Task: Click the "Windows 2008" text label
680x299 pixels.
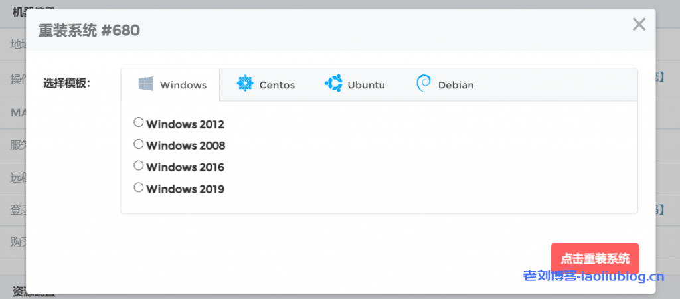Action: click(185, 146)
